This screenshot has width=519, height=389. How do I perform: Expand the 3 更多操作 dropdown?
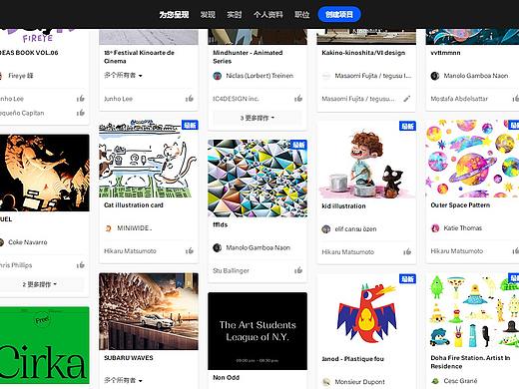(258, 118)
